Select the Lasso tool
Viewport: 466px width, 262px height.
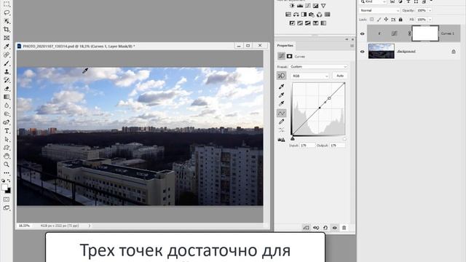point(7,12)
